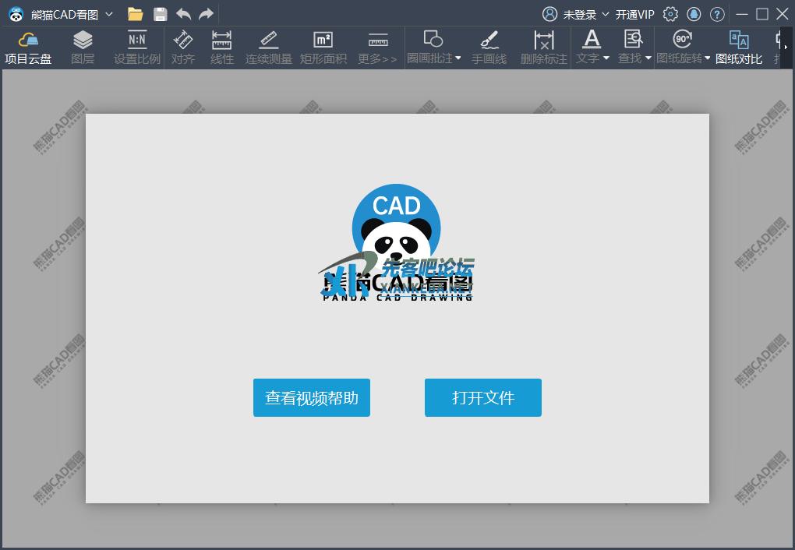Select the 设置比例 scale tool
The height and width of the screenshot is (550, 795).
pyautogui.click(x=136, y=48)
